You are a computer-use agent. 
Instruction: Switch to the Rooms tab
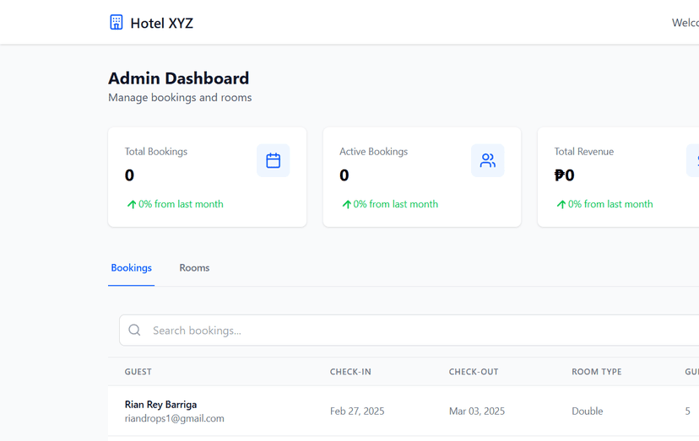click(x=194, y=268)
